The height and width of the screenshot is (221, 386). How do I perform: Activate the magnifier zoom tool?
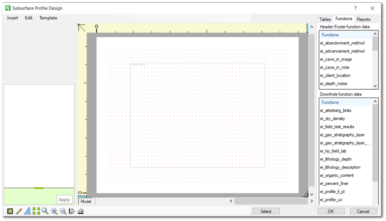tap(45, 211)
